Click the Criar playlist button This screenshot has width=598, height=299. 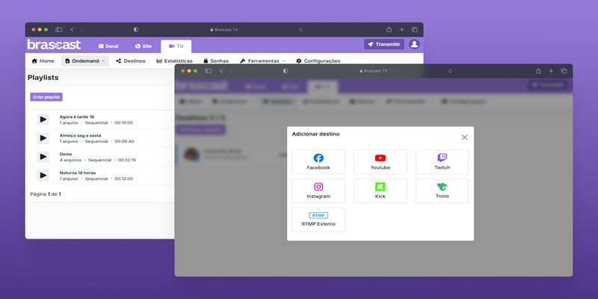pos(46,97)
